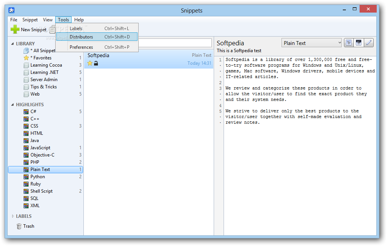The image size is (387, 246).
Task: Click the All Snippets stack icon
Action: pyautogui.click(x=26, y=51)
